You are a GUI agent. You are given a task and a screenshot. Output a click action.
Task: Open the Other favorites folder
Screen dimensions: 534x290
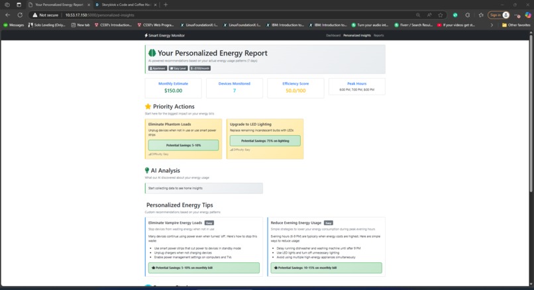click(516, 25)
